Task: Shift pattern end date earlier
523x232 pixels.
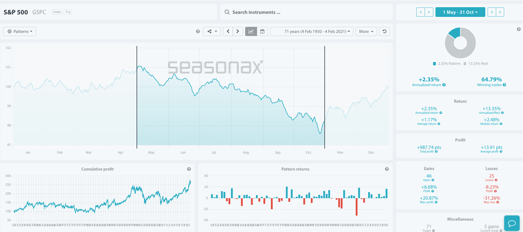Action: [492, 12]
